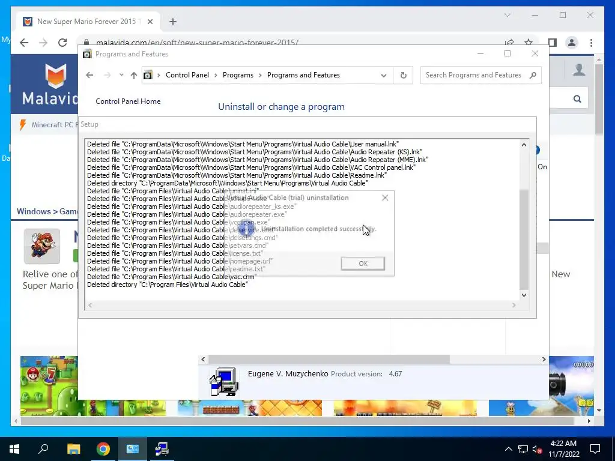
Task: Open Windows taskbar search
Action: pyautogui.click(x=43, y=449)
